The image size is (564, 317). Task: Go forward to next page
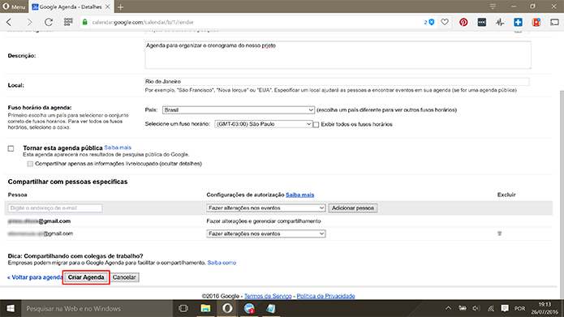[29, 22]
